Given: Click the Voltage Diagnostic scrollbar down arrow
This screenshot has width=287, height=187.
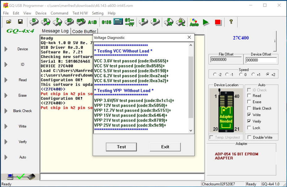Looking at the screenshot, I should pyautogui.click(x=191, y=131).
